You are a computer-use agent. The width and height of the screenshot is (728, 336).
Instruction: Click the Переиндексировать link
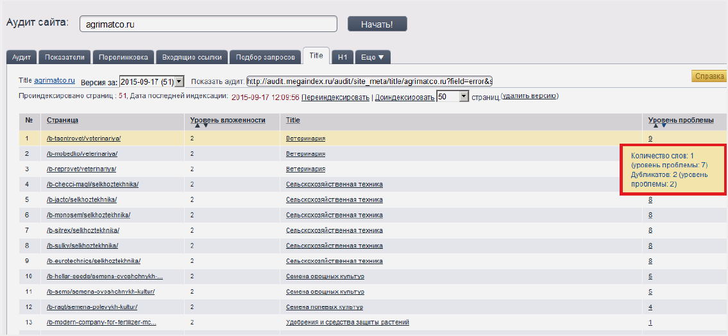tap(335, 97)
